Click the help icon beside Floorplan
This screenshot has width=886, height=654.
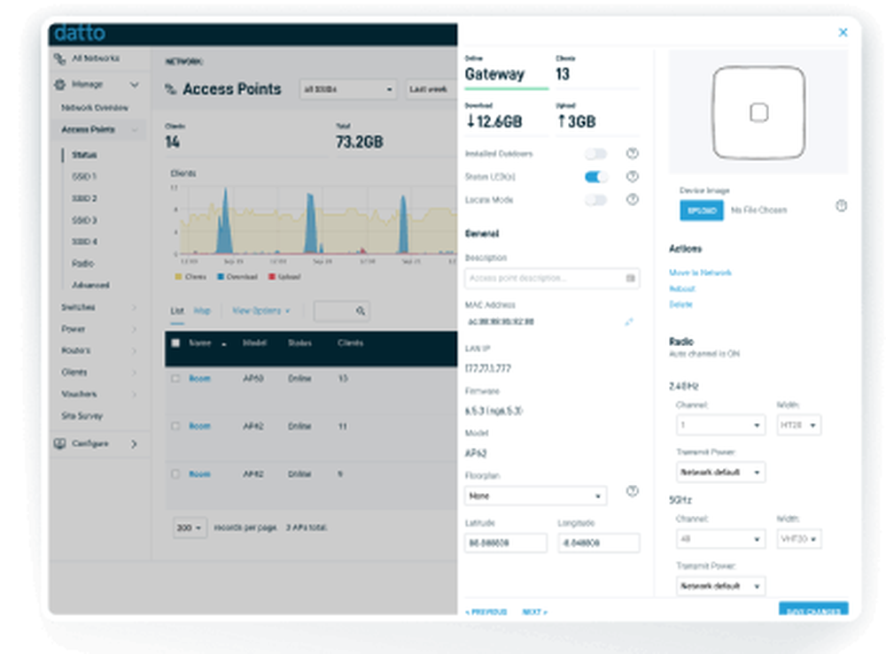633,492
